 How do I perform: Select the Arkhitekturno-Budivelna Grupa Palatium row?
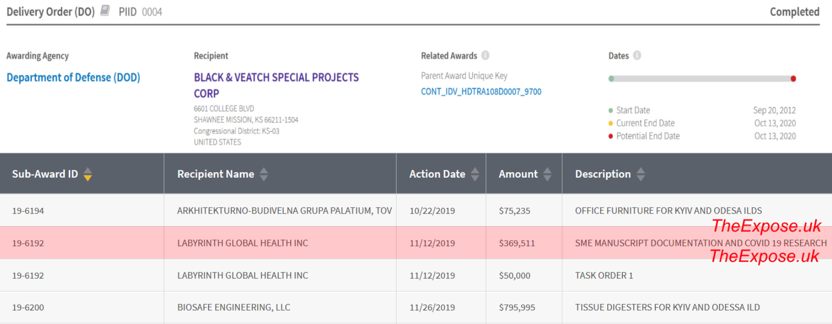click(284, 211)
